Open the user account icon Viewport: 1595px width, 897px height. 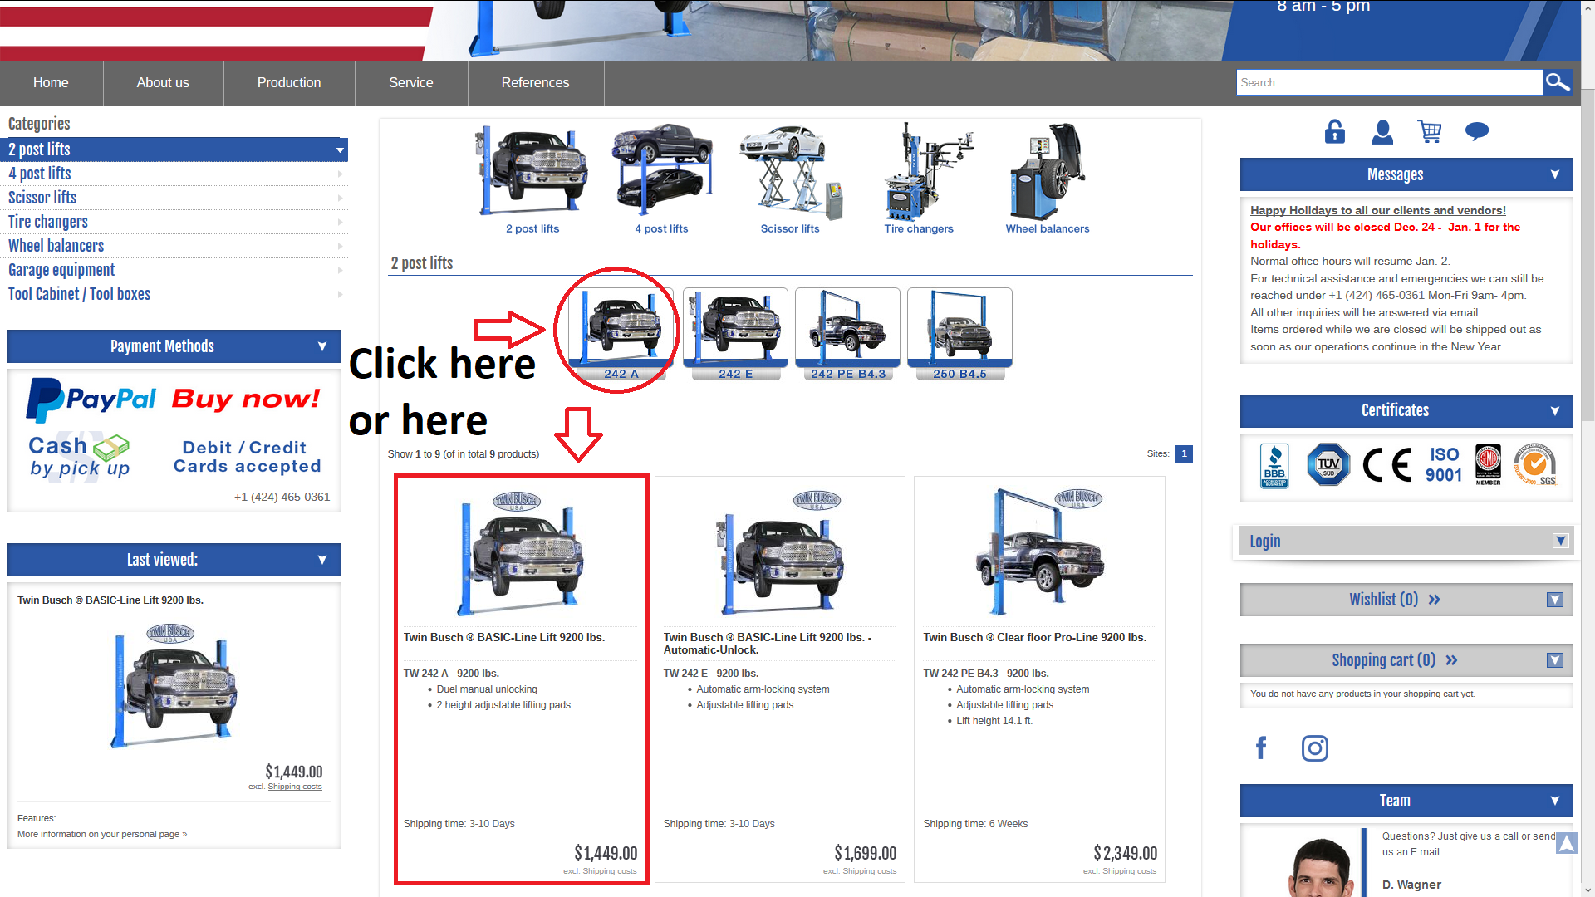pos(1382,131)
